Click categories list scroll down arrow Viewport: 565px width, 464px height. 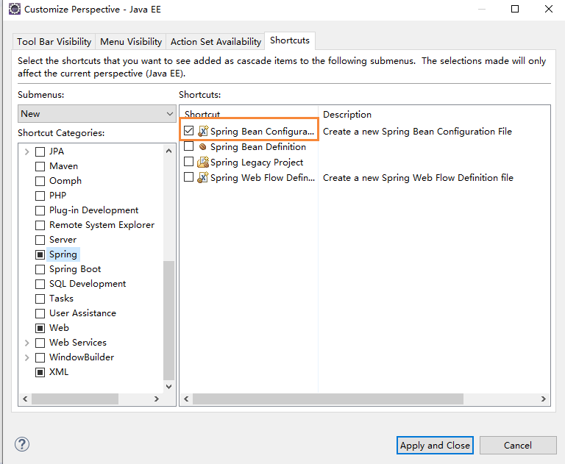(168, 387)
